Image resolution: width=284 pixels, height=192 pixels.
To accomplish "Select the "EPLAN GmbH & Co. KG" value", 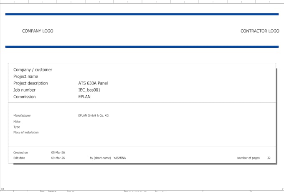I will (94, 115).
